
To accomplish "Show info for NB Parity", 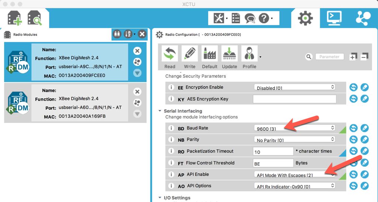I will tap(171, 139).
